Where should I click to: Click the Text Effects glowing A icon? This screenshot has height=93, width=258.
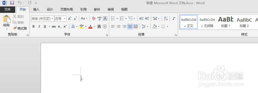[73, 27]
